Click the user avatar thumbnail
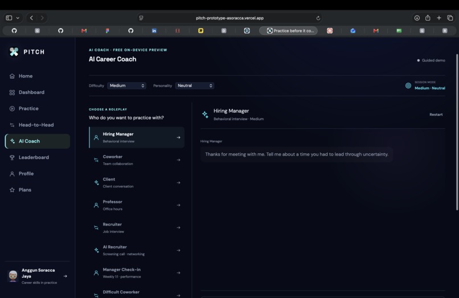Viewport: 459px width, 298px height. tap(13, 276)
